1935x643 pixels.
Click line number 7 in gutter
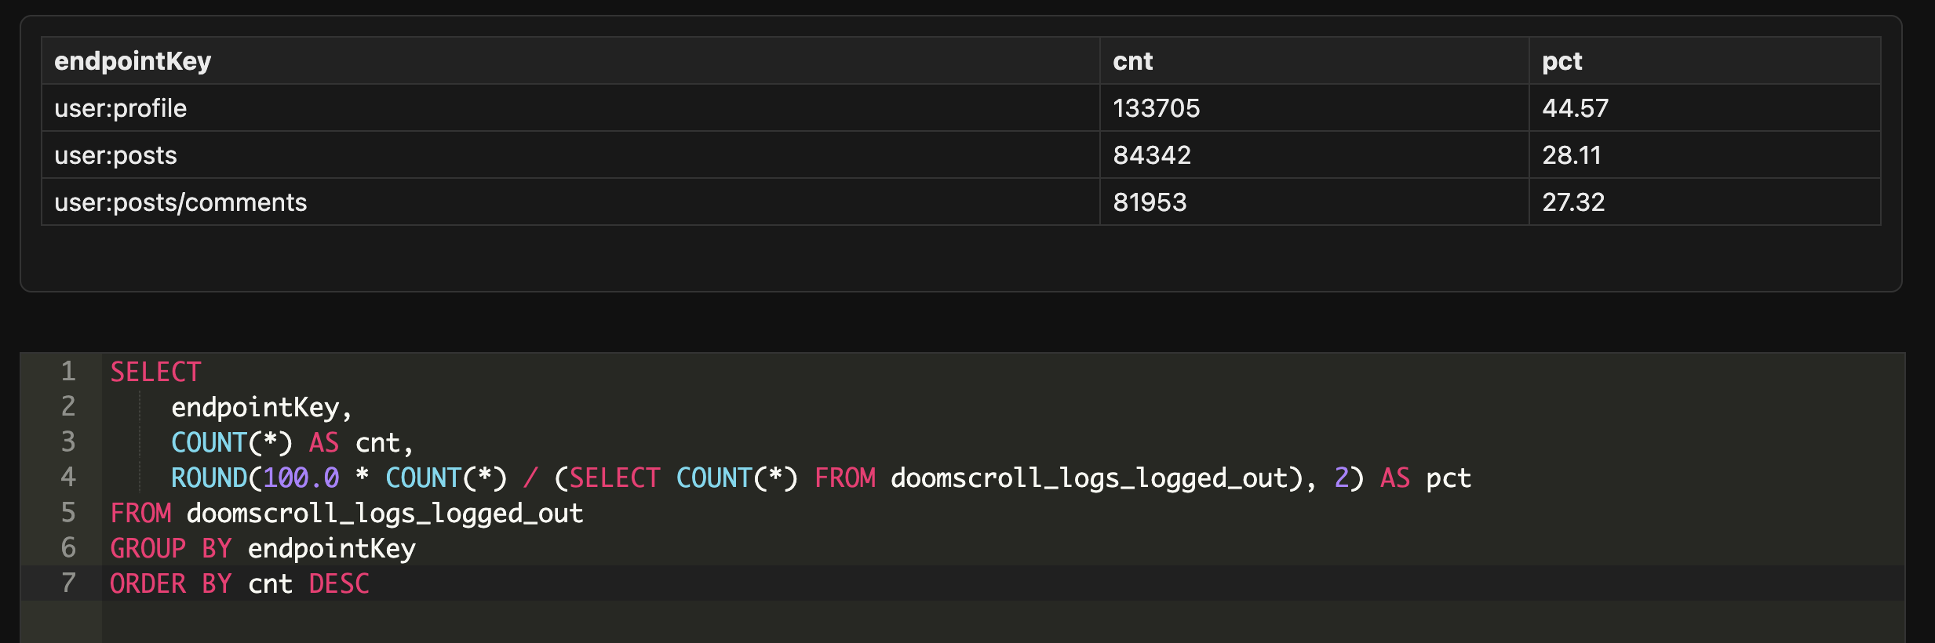(68, 583)
